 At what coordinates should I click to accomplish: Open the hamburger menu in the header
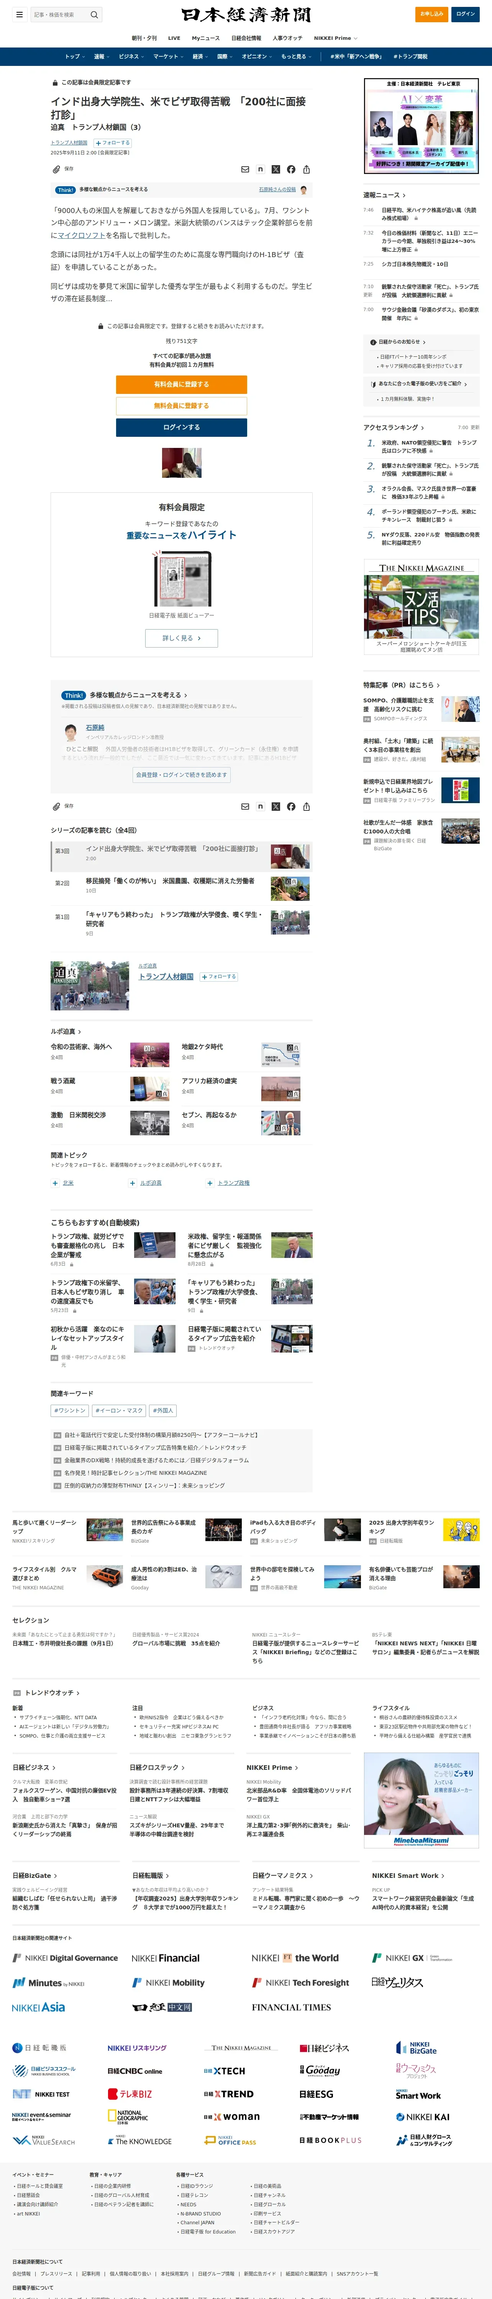(19, 14)
